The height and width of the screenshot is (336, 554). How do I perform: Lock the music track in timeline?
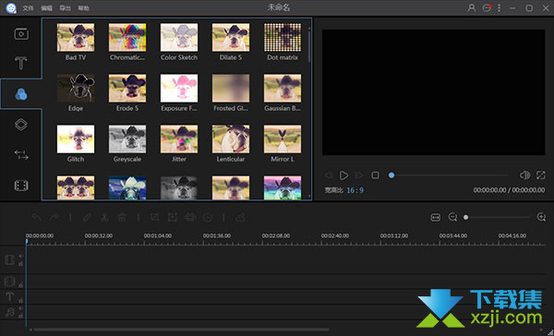pyautogui.click(x=20, y=316)
